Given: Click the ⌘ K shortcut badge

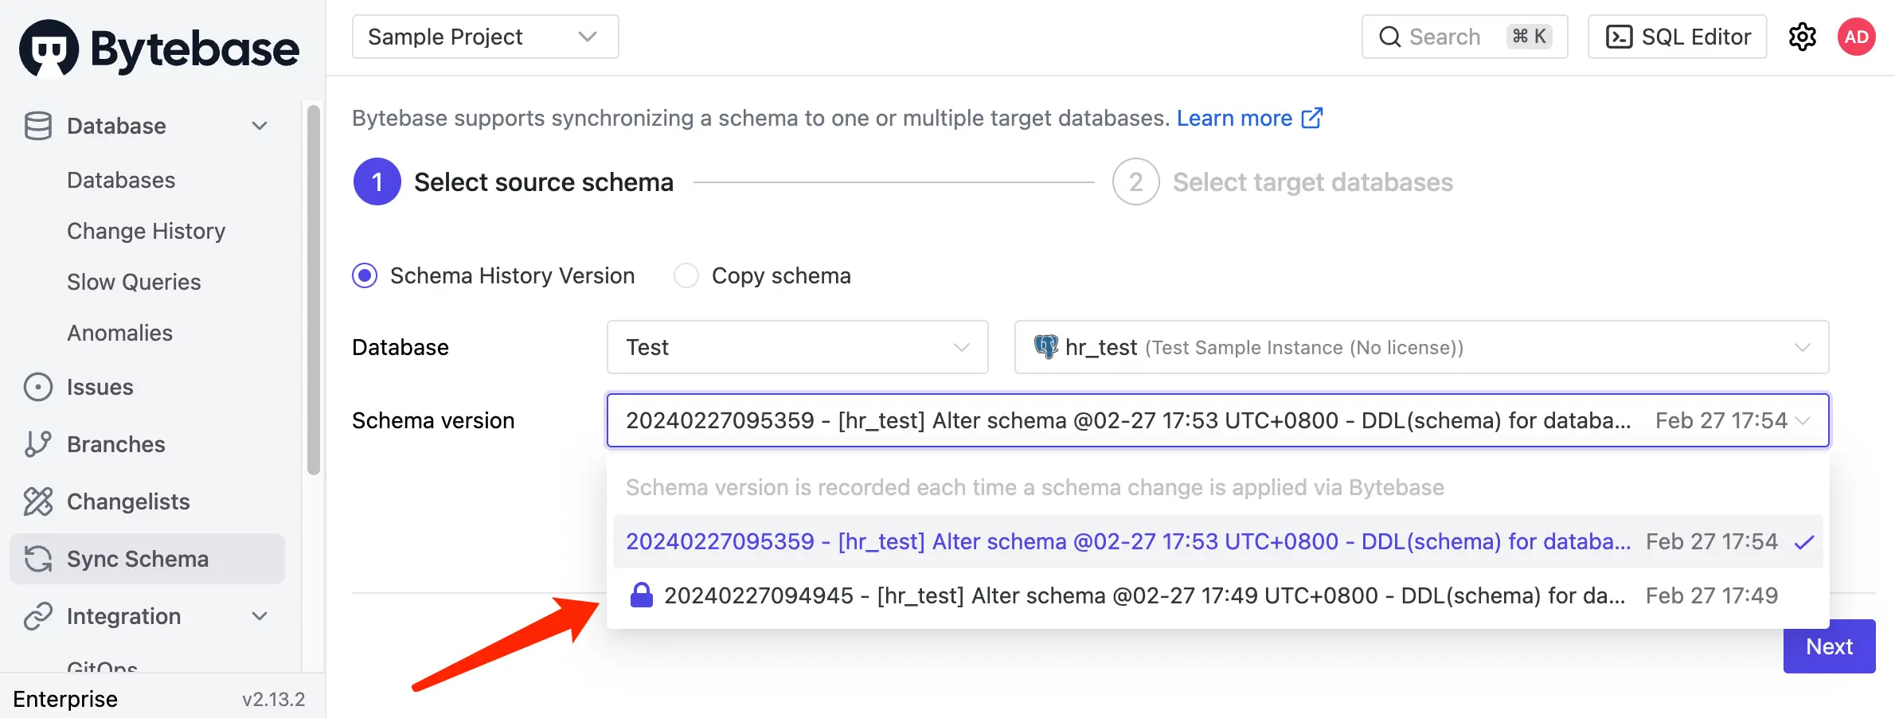Looking at the screenshot, I should click(x=1529, y=37).
